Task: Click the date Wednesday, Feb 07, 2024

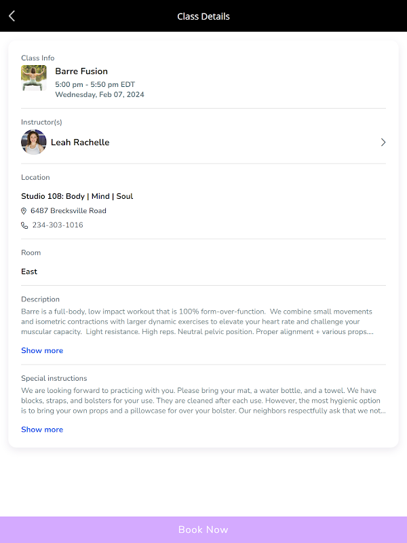Action: 100,95
